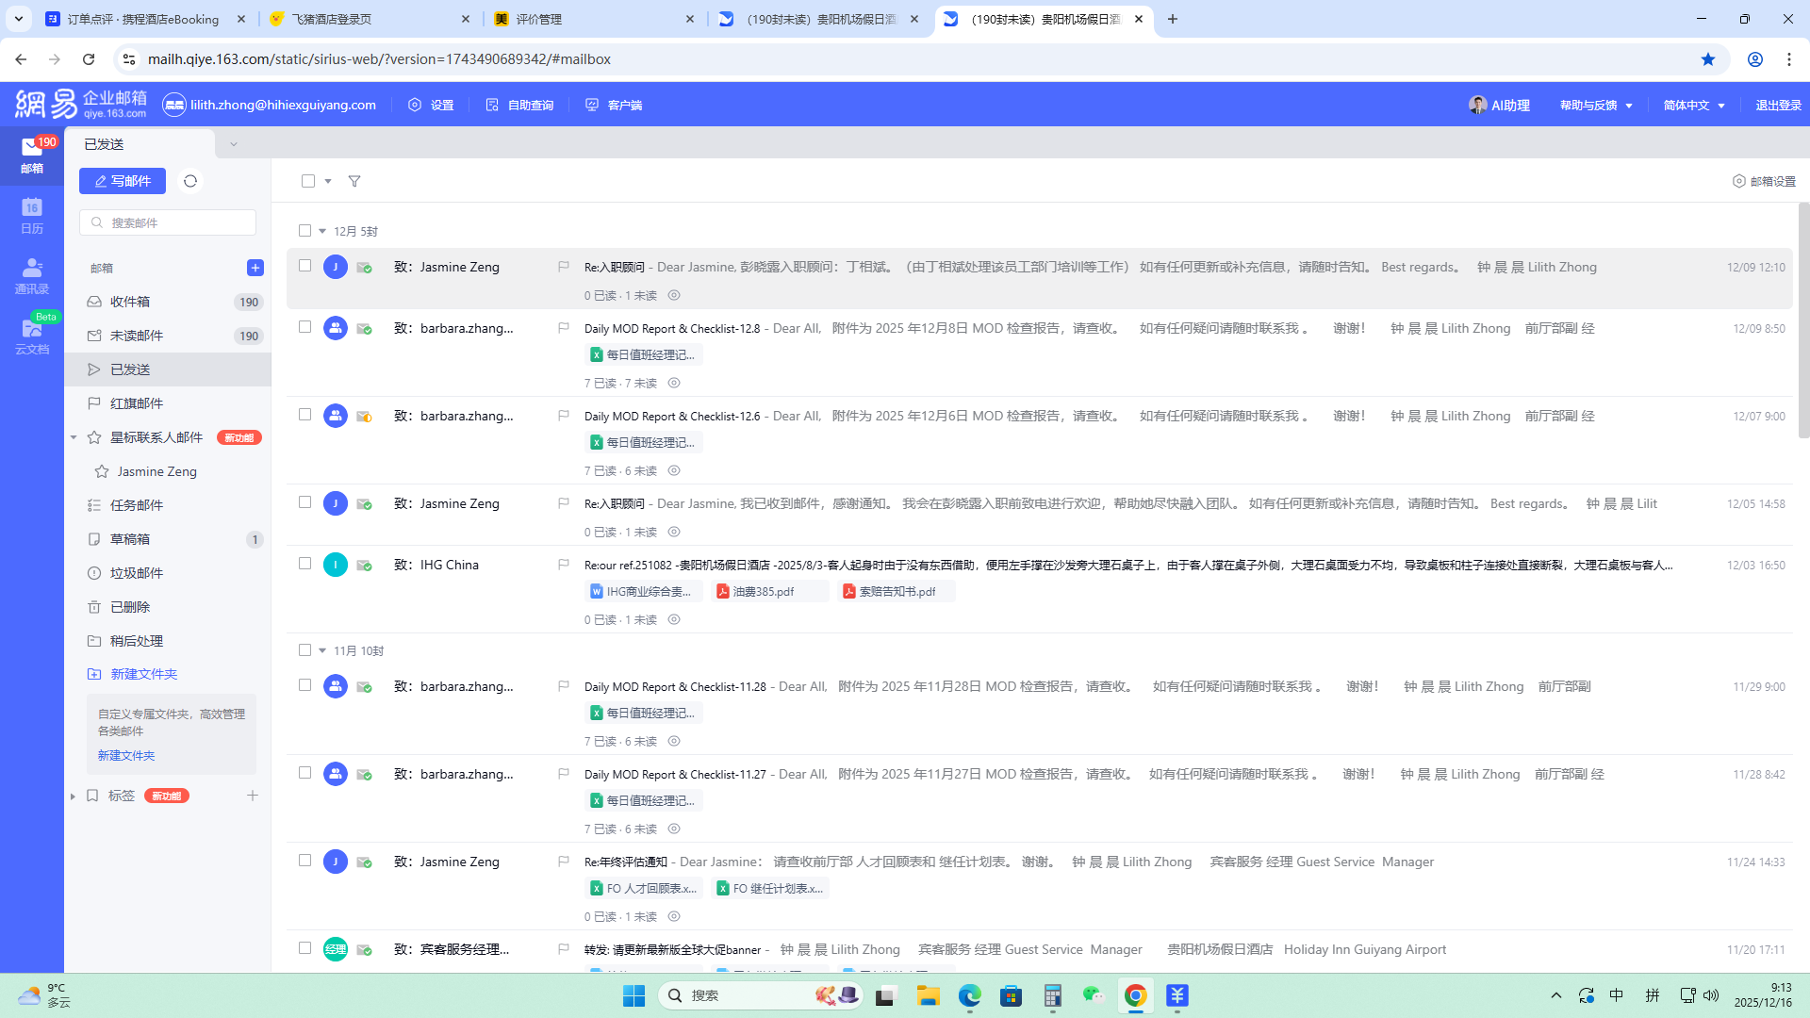This screenshot has width=1810, height=1018.
Task: Flag the IHG China email
Action: (564, 565)
